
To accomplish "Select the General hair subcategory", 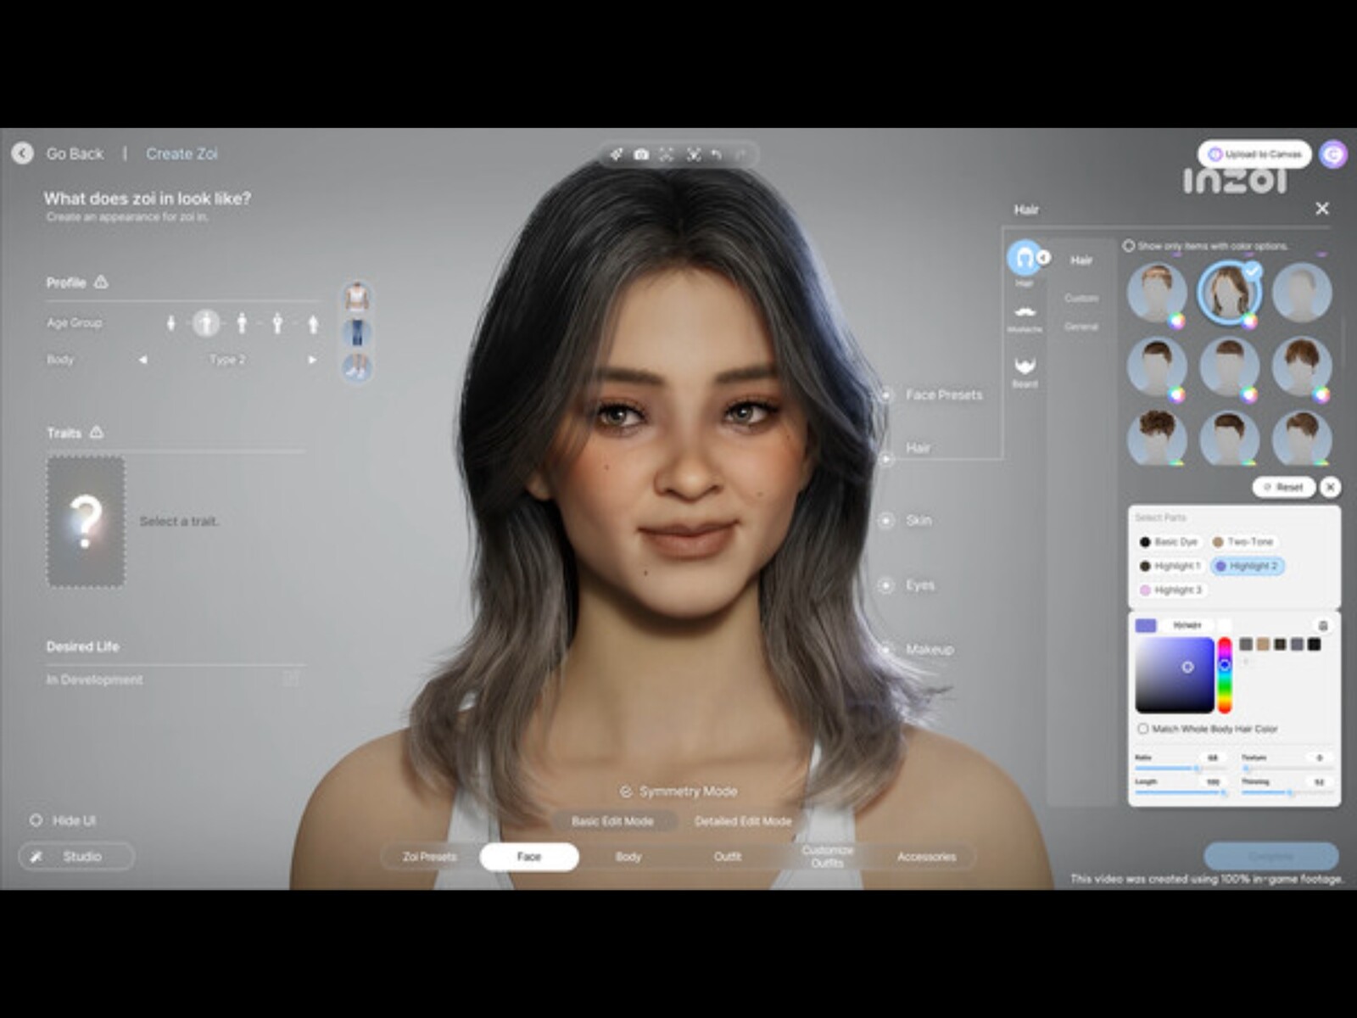I will tap(1081, 327).
